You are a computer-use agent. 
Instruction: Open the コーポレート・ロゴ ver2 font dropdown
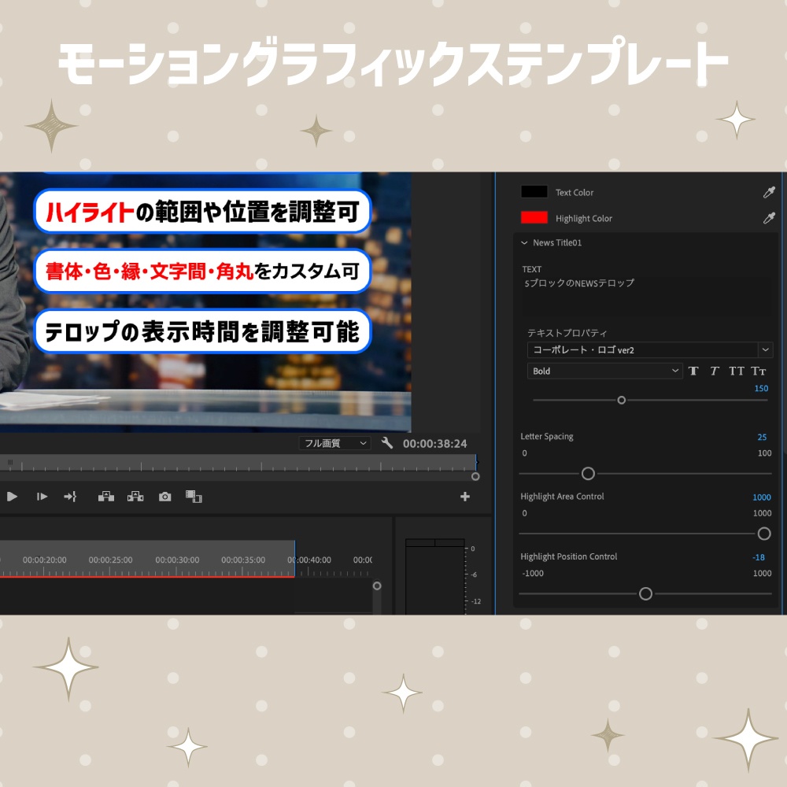[763, 349]
